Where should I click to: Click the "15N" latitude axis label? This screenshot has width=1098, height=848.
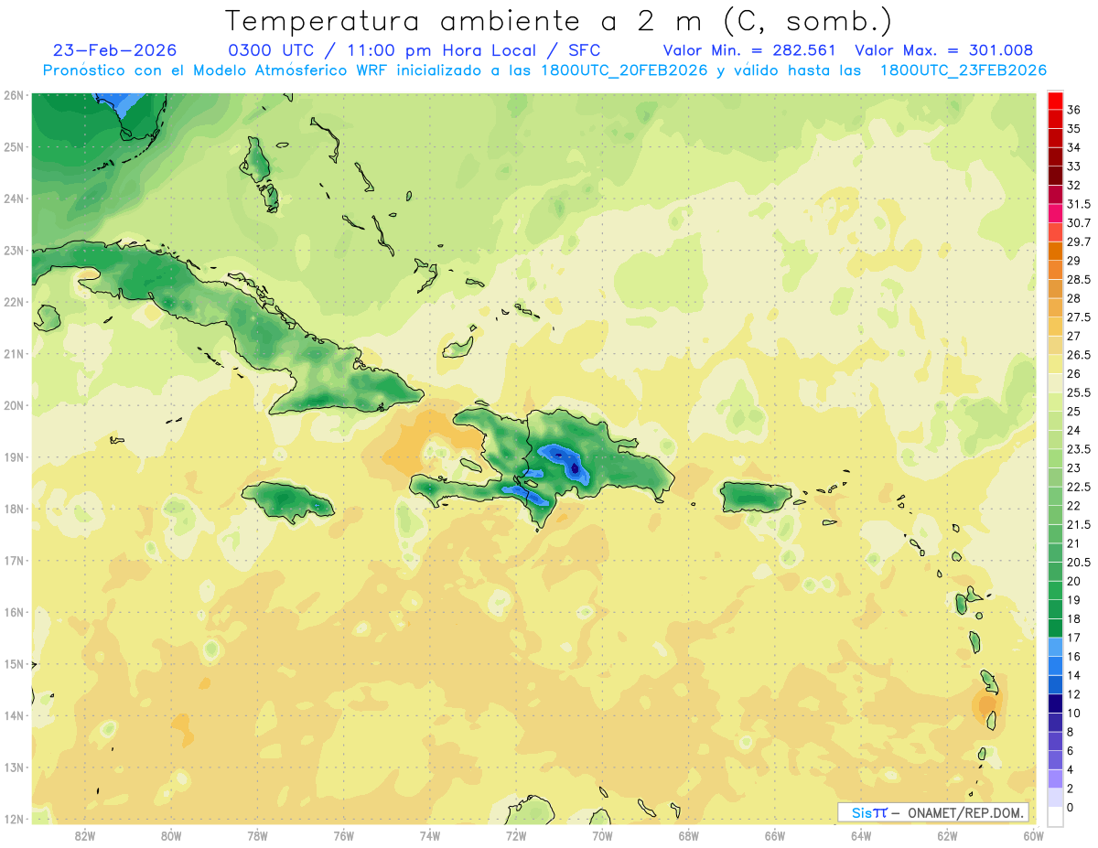click(x=15, y=664)
